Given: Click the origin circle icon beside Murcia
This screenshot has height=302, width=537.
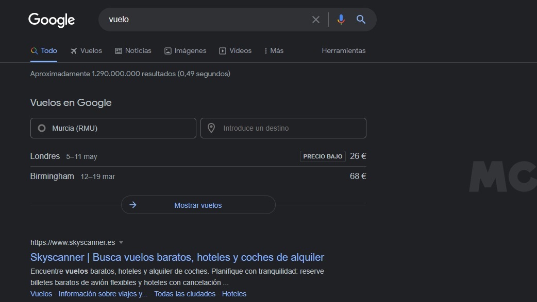Looking at the screenshot, I should coord(42,128).
